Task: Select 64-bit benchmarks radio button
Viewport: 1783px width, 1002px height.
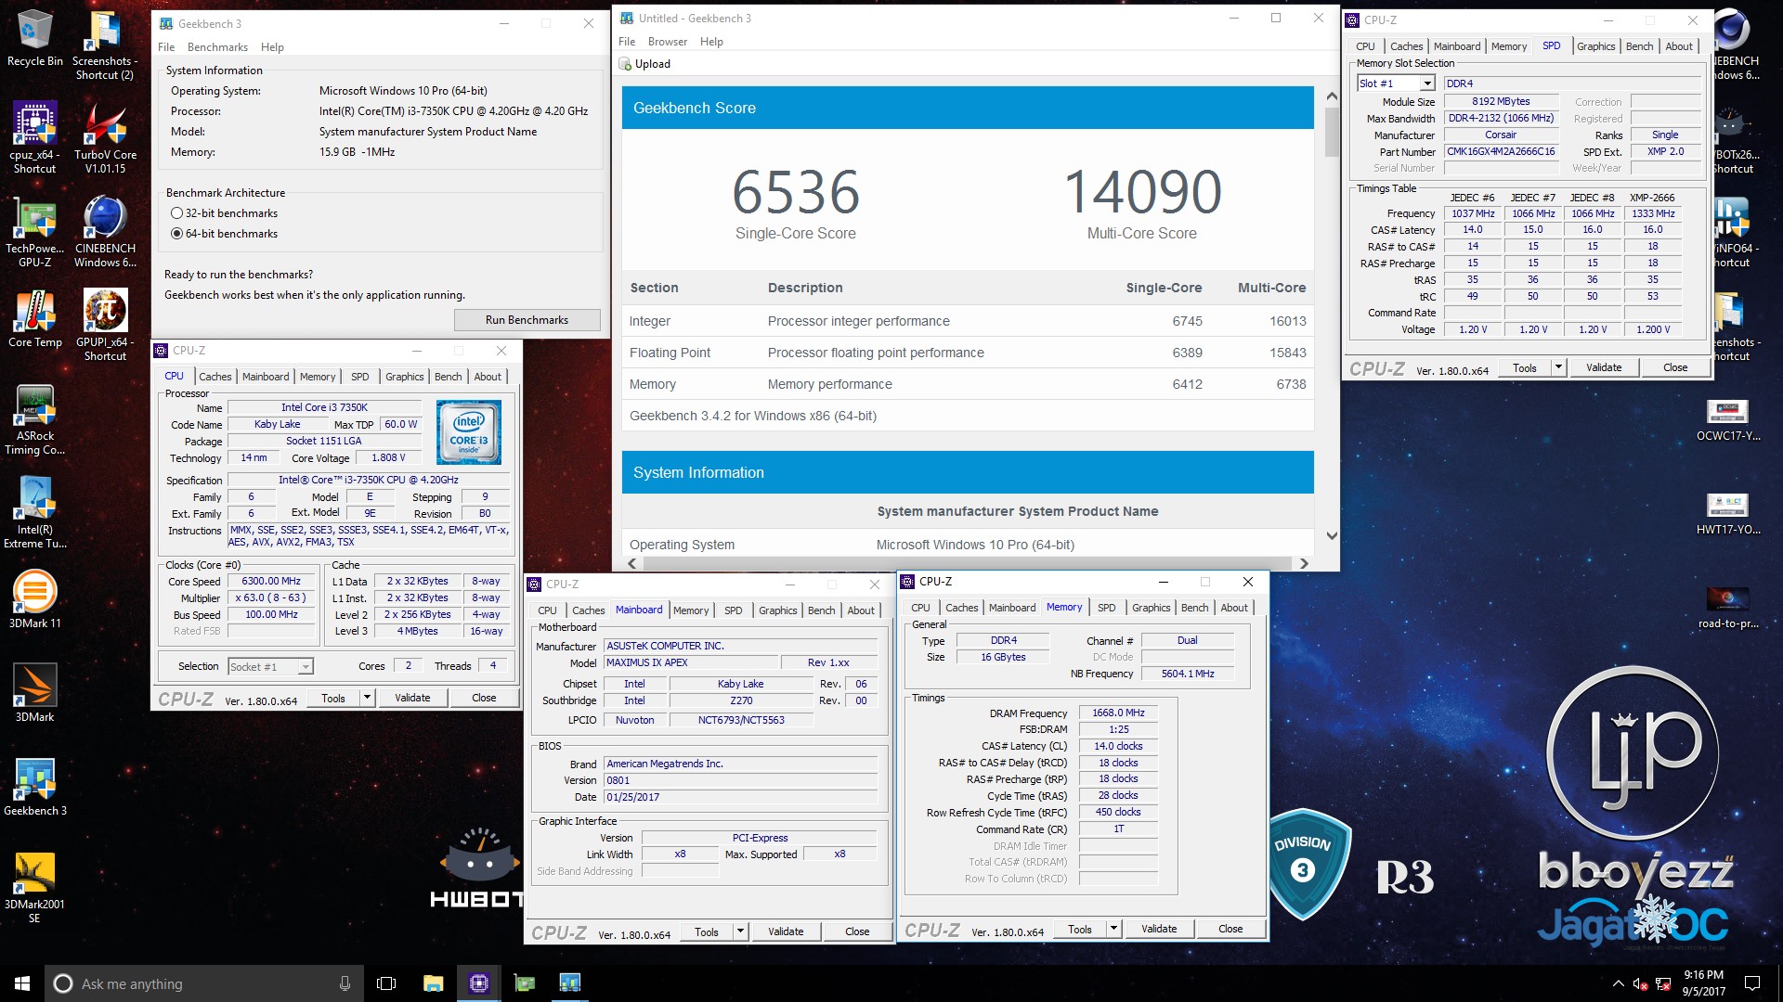Action: point(176,234)
